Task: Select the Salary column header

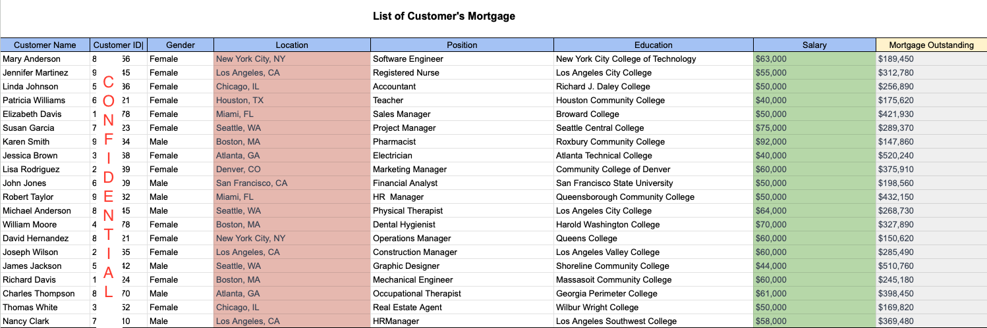Action: click(x=814, y=45)
